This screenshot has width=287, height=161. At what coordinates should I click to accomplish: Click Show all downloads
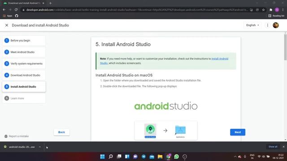273,147
